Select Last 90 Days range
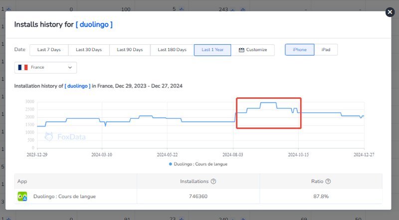 (x=130, y=50)
